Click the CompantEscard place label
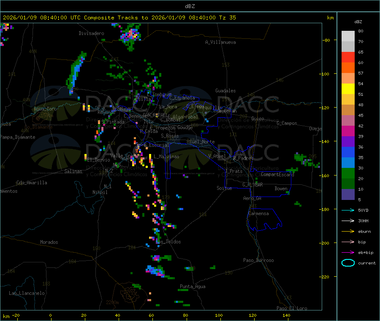 click(x=277, y=174)
